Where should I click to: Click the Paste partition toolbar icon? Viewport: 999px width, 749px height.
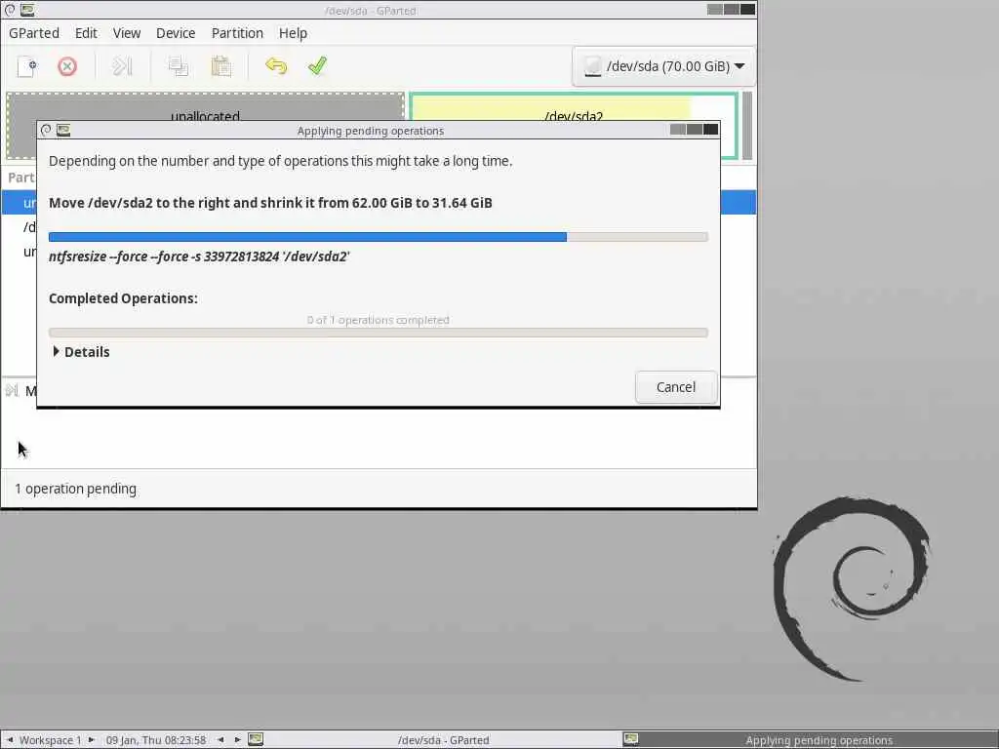(x=221, y=66)
